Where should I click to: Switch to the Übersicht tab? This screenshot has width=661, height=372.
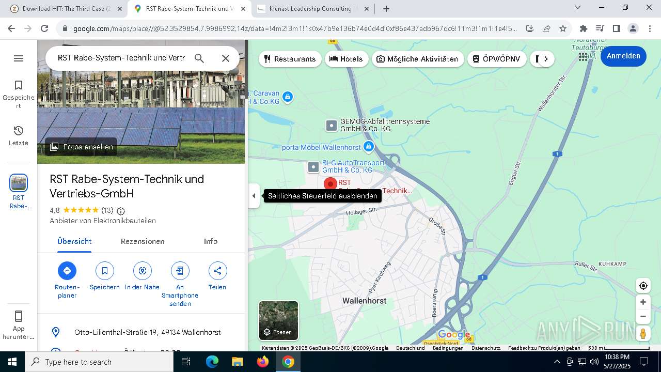click(74, 241)
